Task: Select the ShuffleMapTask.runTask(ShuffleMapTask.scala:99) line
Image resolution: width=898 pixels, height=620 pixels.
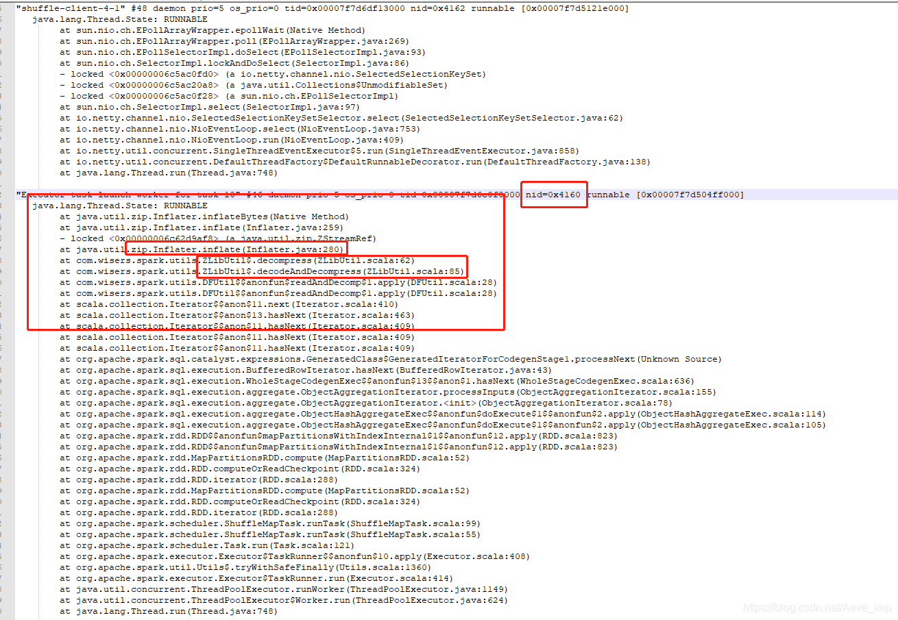Action: [270, 523]
